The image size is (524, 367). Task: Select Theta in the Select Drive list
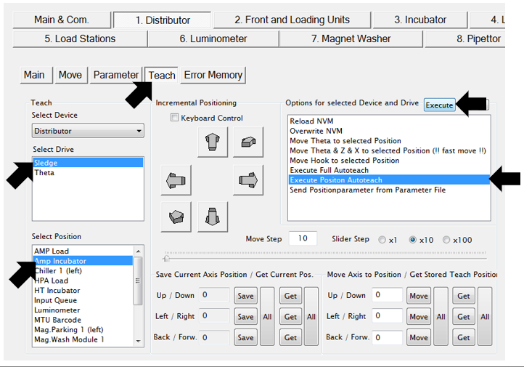45,173
